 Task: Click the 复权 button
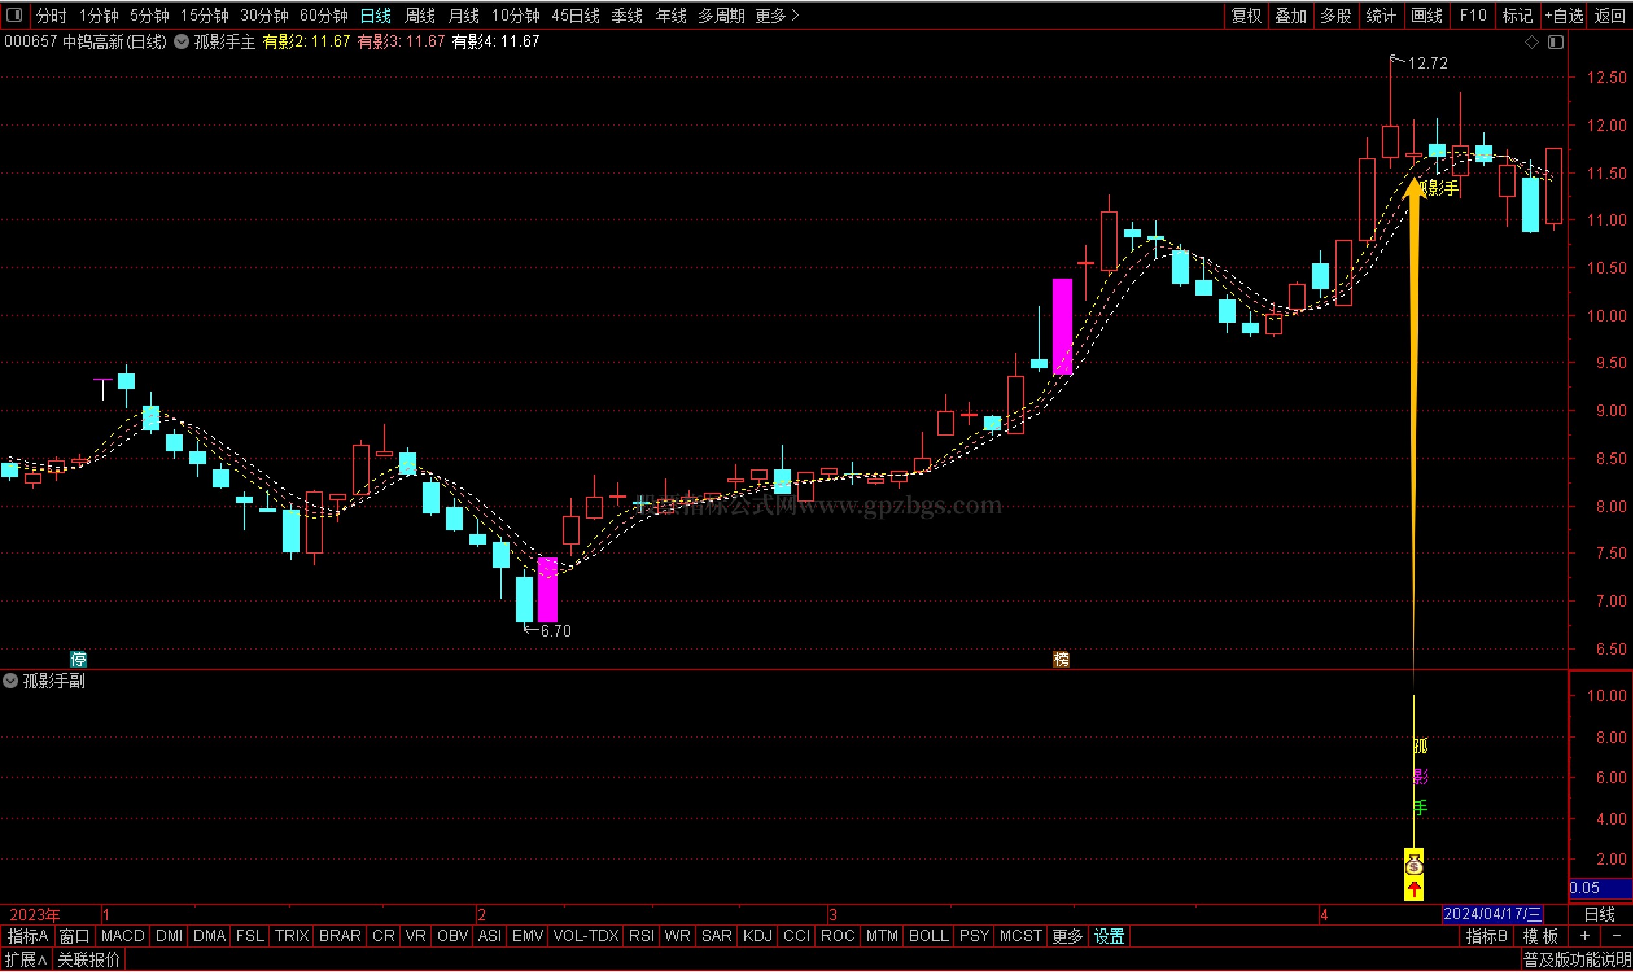pos(1246,15)
